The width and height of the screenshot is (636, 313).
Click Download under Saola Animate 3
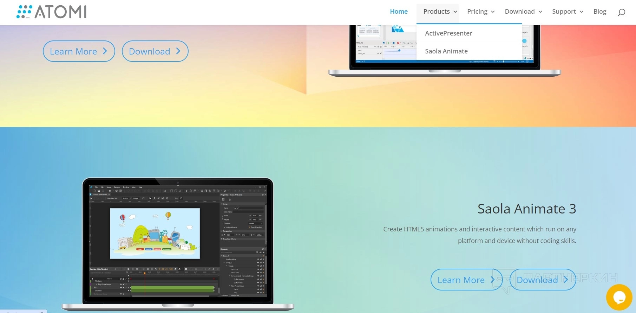[x=543, y=280]
